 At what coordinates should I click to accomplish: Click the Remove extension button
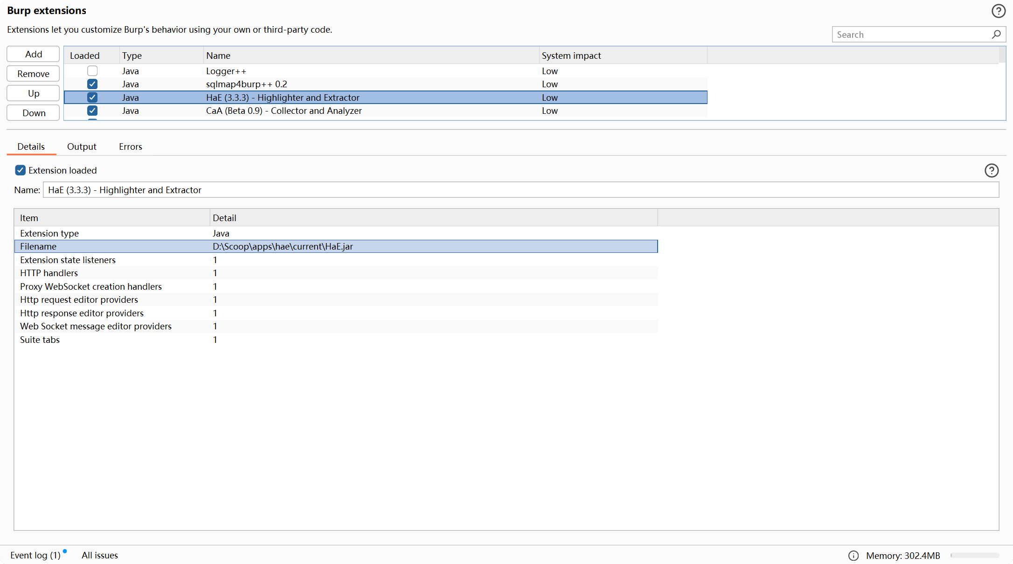(x=33, y=74)
